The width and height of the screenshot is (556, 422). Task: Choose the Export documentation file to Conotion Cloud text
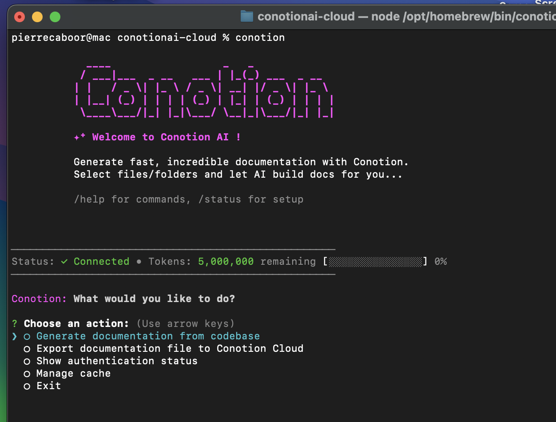170,349
